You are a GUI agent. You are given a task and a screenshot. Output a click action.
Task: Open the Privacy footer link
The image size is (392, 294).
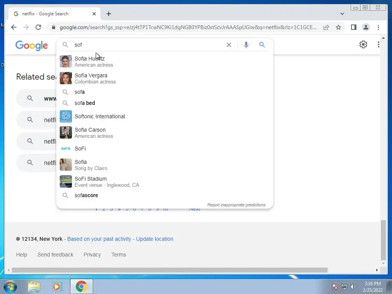click(x=92, y=255)
